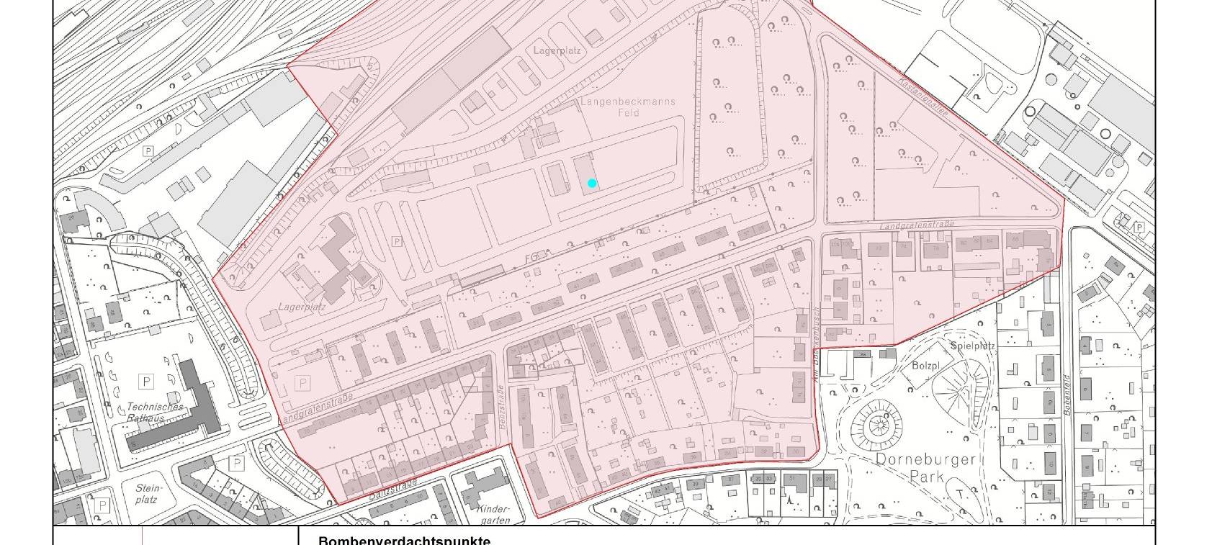This screenshot has height=545, width=1212.
Task: Select the Dorneburger Park label
Action: pyautogui.click(x=915, y=467)
